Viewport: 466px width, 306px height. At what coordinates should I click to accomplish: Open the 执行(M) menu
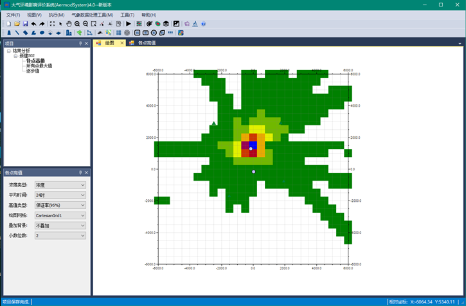point(57,15)
